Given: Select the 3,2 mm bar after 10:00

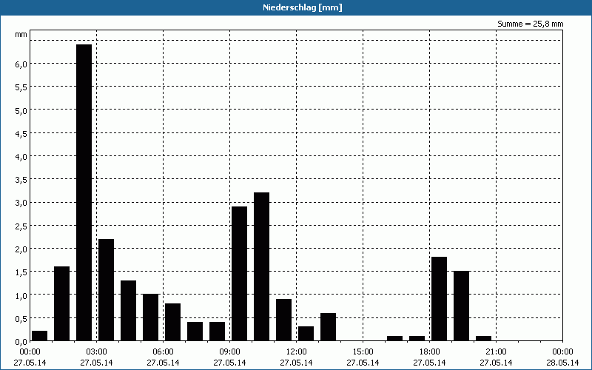Looking at the screenshot, I should click(262, 266).
